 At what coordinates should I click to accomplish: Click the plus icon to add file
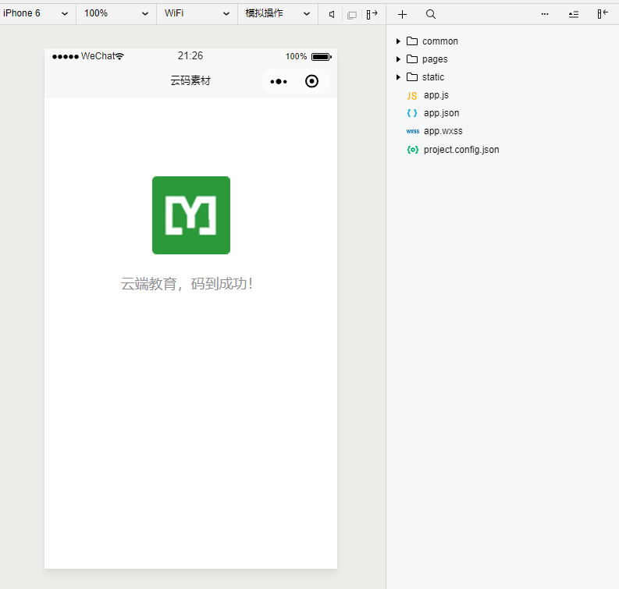pos(402,14)
